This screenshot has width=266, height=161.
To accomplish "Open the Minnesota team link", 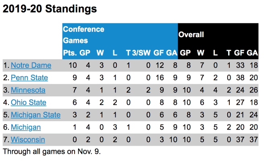I will pyautogui.click(x=28, y=90).
